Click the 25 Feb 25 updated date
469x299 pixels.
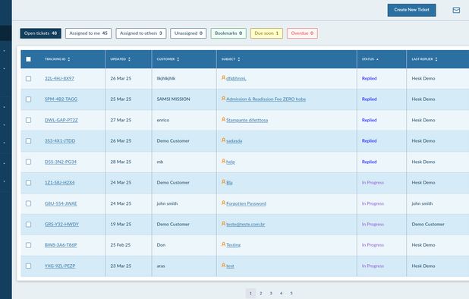pos(121,245)
